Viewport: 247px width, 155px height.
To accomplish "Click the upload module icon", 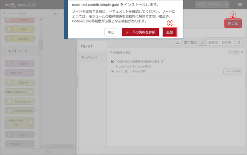I will [178, 42].
